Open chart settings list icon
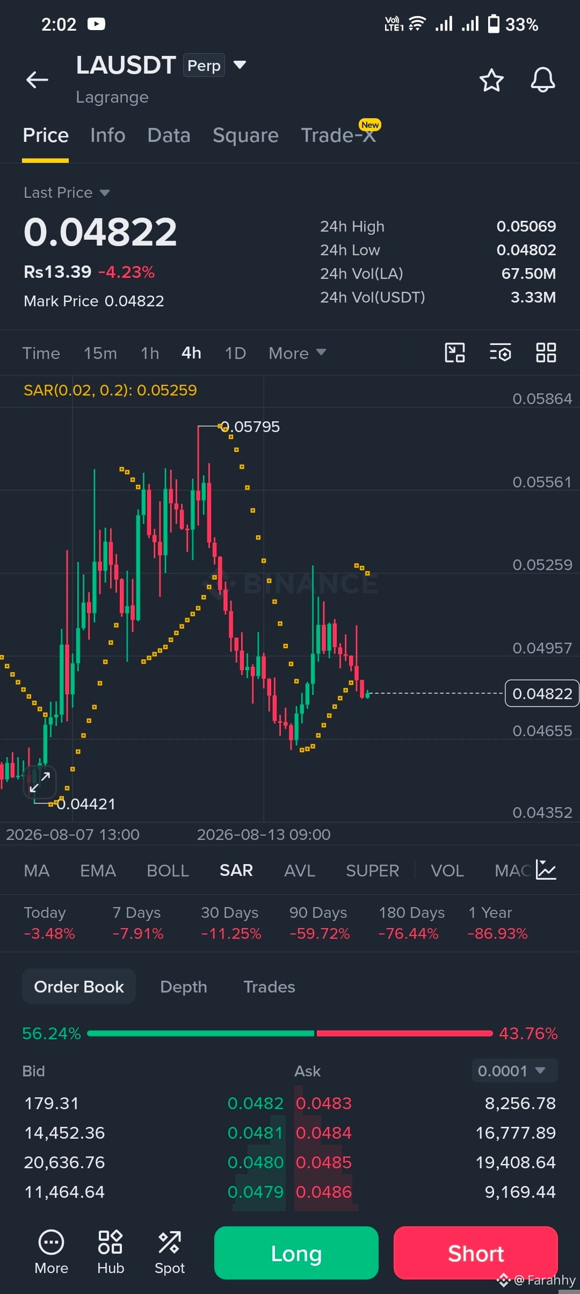Image resolution: width=580 pixels, height=1294 pixels. [501, 353]
